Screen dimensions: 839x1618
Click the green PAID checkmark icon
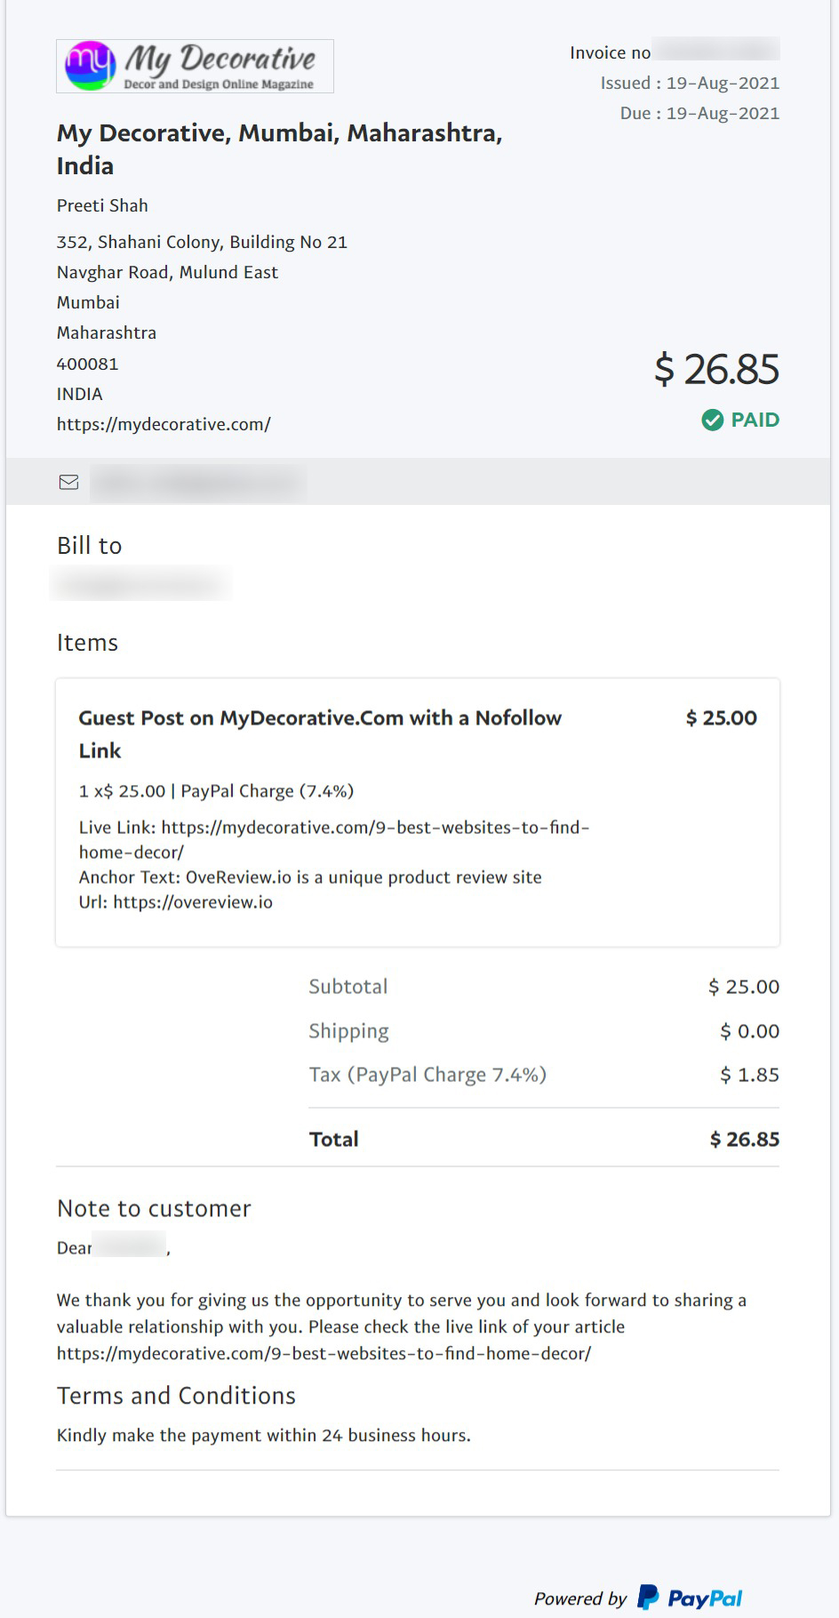pyautogui.click(x=712, y=420)
